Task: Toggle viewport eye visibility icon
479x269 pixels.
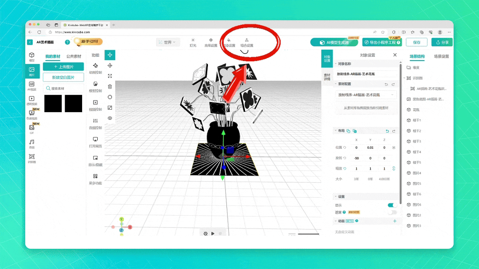Action: point(110,118)
